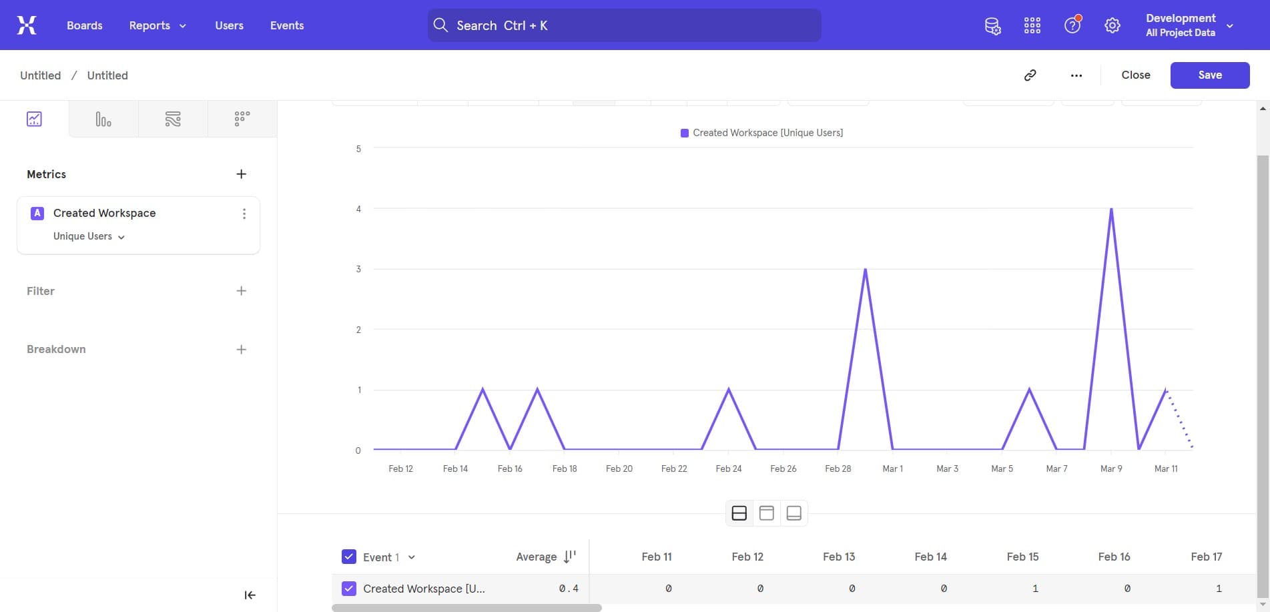Screen dimensions: 1270x612
Task: Toggle the Event header select-all checkbox
Action: coord(349,557)
